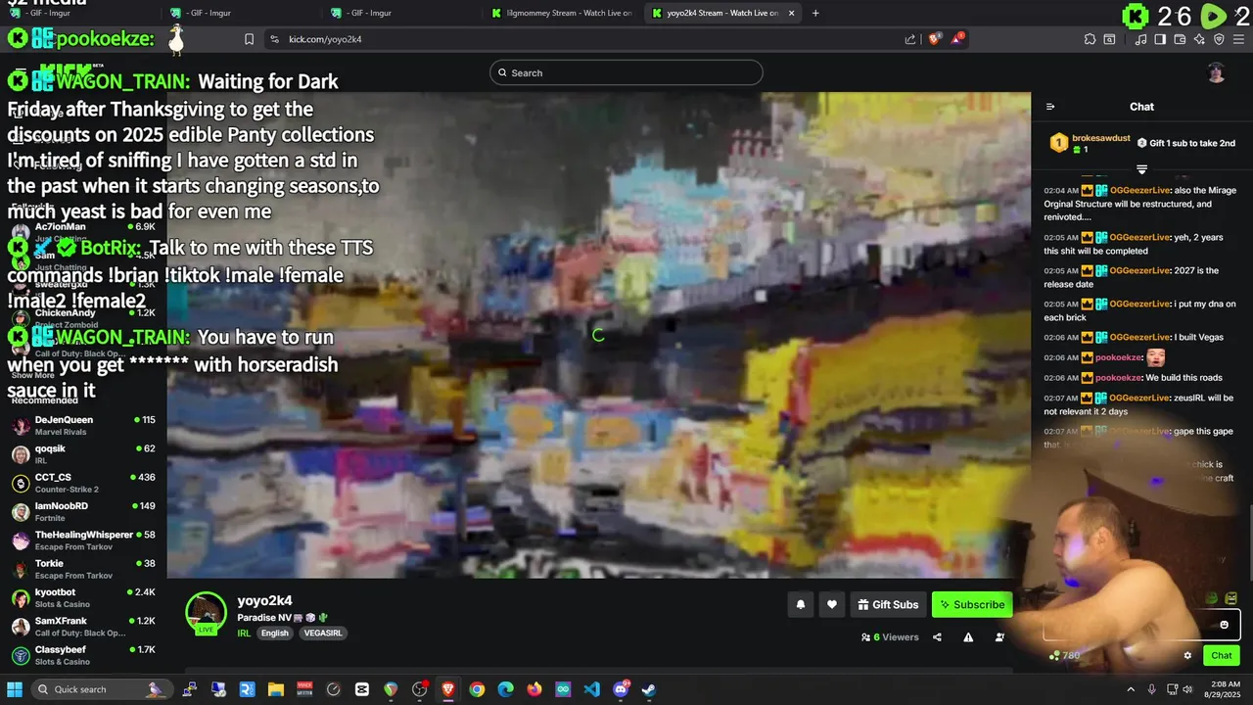Click the Kick search field

[626, 72]
